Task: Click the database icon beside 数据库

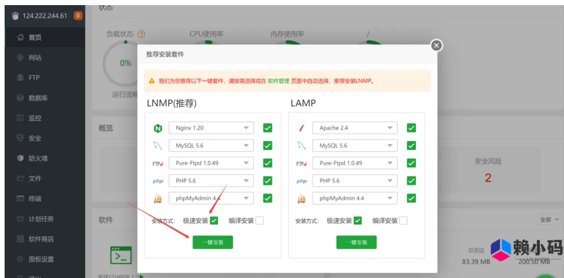Action: click(20, 98)
